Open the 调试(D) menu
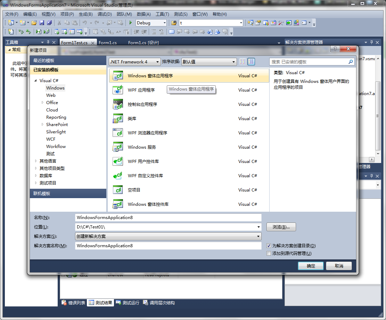Viewport: 386px width, 320px height. pyautogui.click(x=105, y=14)
